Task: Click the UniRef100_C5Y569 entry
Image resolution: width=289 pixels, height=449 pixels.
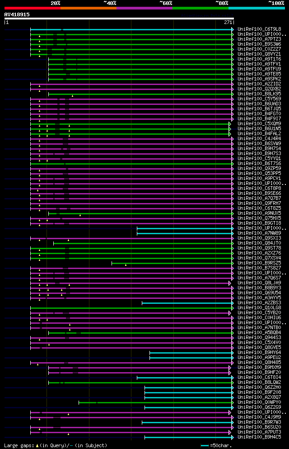Action: (259, 99)
